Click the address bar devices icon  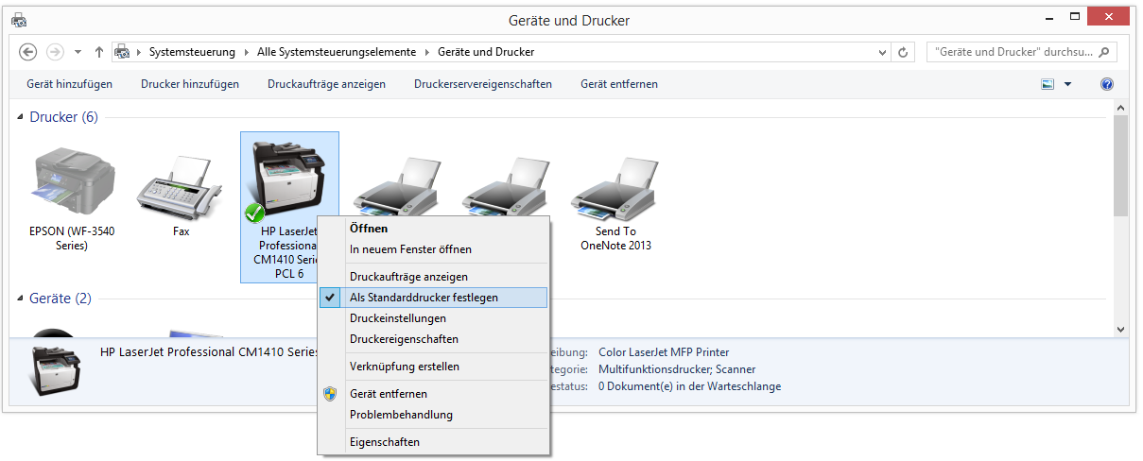122,52
